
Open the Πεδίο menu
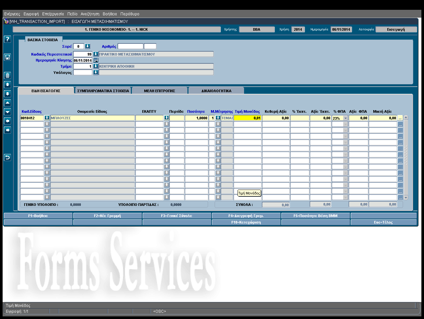tap(72, 14)
